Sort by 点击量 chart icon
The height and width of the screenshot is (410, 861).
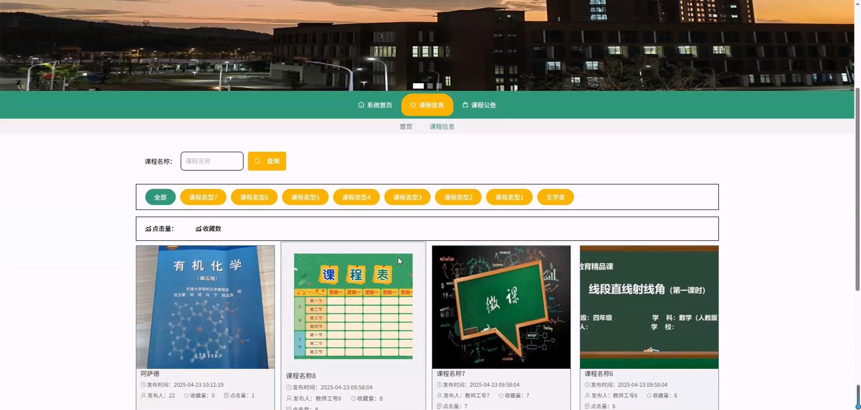point(148,229)
